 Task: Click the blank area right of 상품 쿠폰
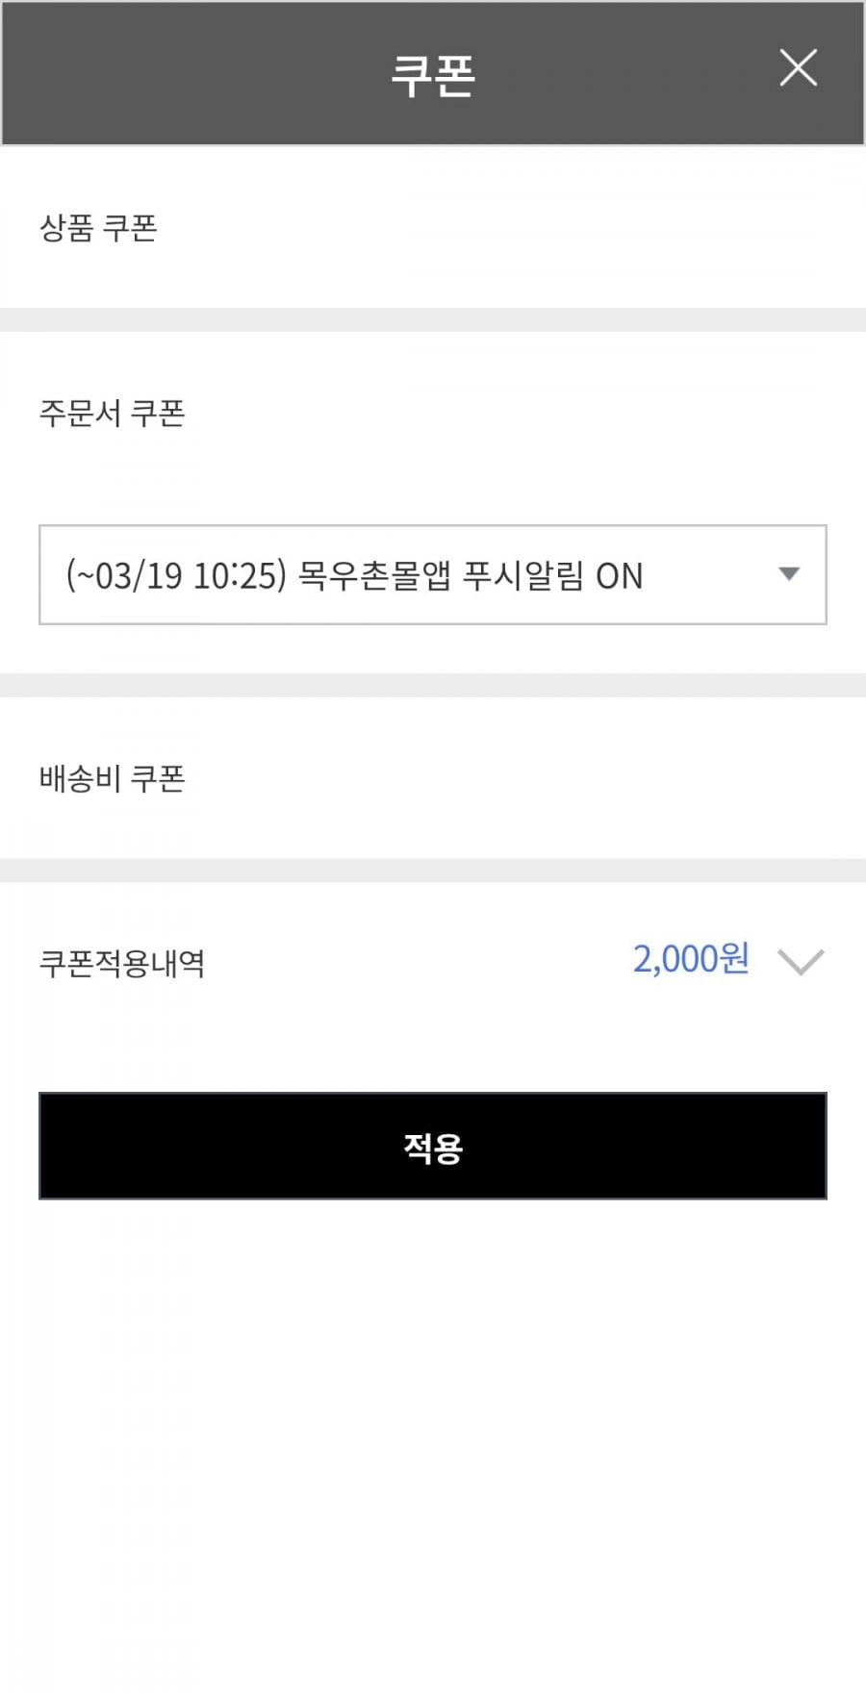coord(529,228)
